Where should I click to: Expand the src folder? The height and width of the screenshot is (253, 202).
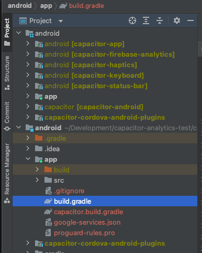click(x=37, y=180)
